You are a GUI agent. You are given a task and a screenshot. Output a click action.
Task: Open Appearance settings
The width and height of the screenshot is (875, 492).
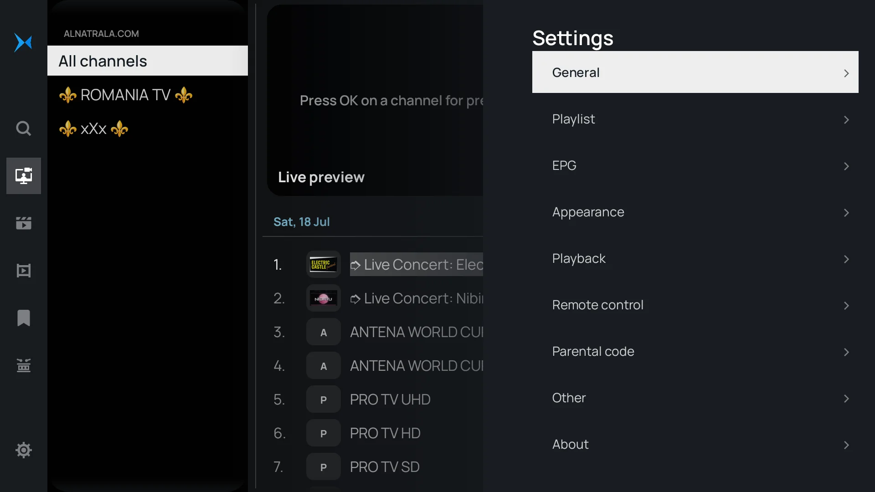(695, 212)
